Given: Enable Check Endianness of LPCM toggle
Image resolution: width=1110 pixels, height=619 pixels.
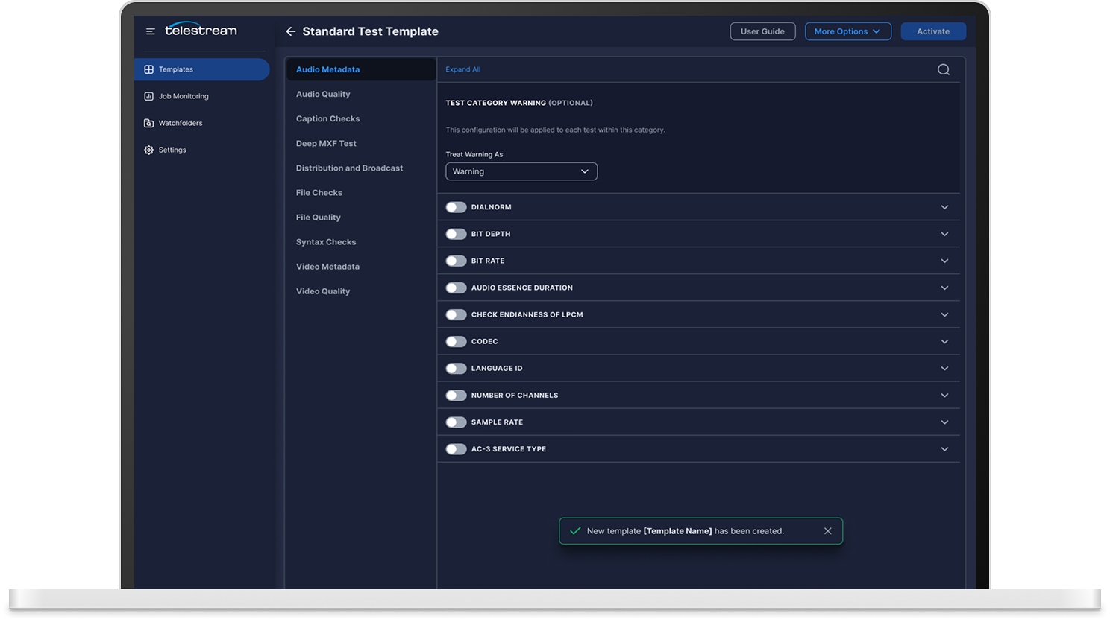Looking at the screenshot, I should pos(456,314).
